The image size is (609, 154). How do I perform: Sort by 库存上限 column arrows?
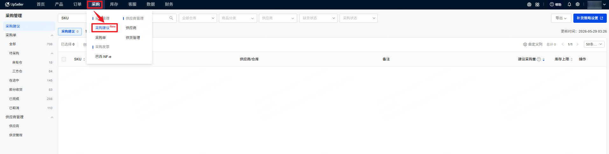[571, 59]
